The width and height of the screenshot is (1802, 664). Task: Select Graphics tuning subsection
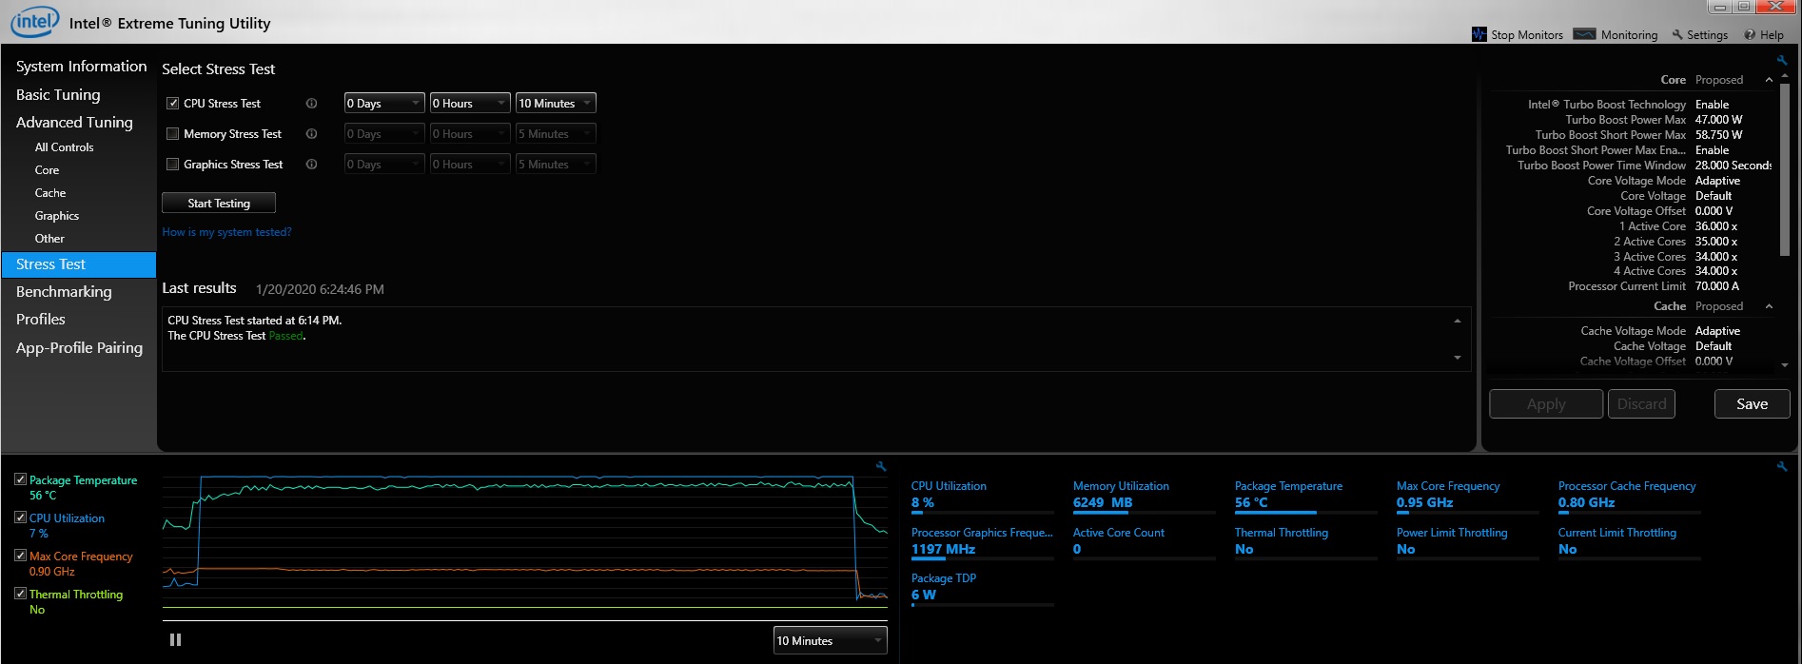[x=57, y=216]
